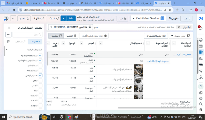Open the three-dot more options button beside export

tap(13, 18)
